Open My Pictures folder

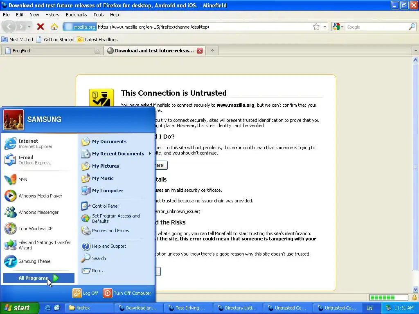coord(117,166)
